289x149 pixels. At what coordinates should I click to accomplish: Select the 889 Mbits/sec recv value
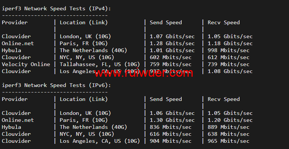(x=229, y=127)
